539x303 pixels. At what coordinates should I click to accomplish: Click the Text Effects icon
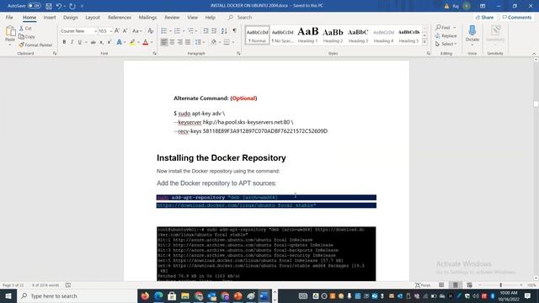coord(119,42)
